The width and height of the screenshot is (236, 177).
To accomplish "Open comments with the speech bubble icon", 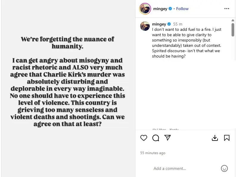I will click(156, 138).
